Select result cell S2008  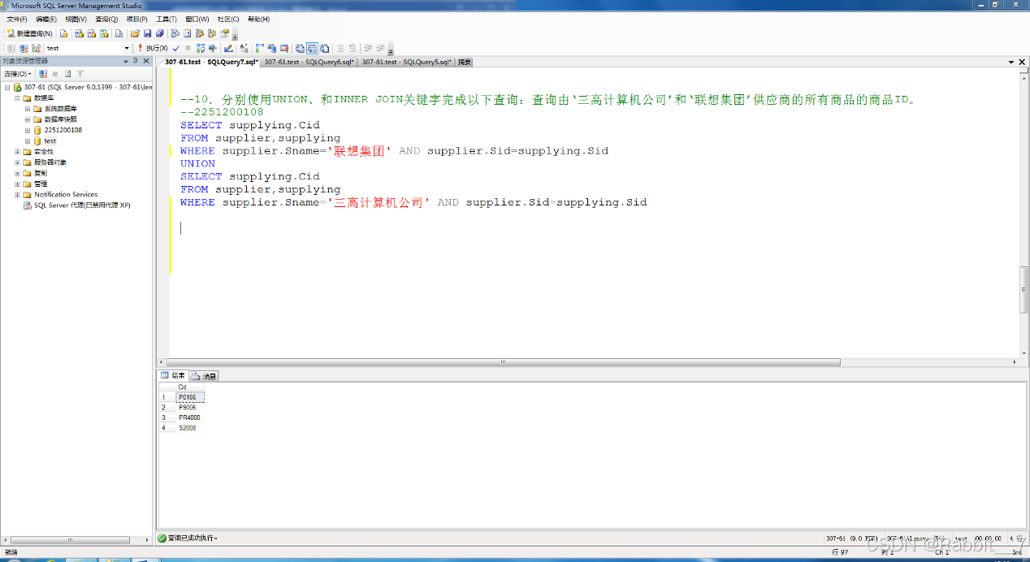(189, 428)
